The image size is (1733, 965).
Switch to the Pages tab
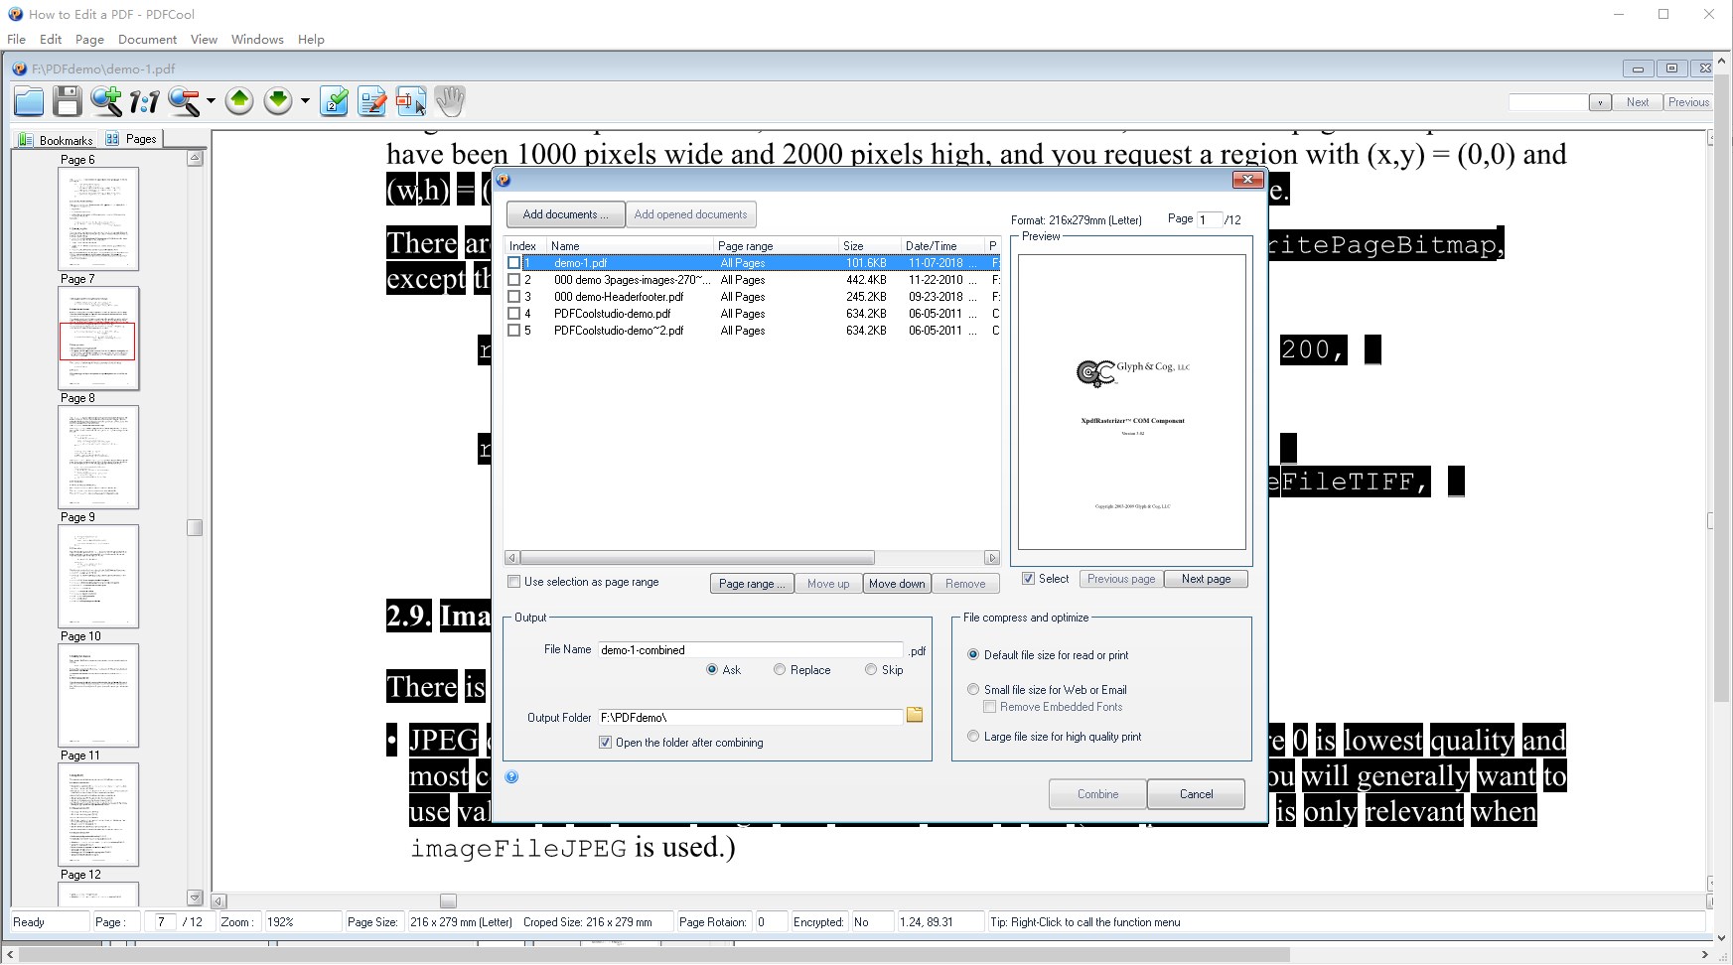coord(131,139)
